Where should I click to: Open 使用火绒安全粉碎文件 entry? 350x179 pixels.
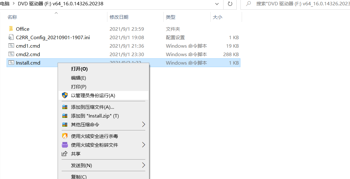point(103,145)
